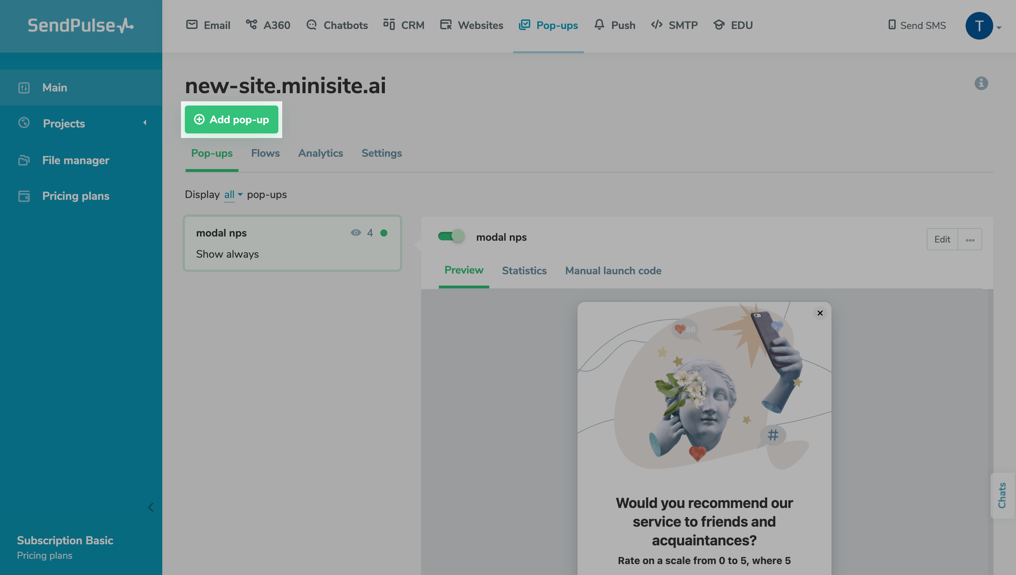
Task: Open Send SMS
Action: click(x=916, y=25)
